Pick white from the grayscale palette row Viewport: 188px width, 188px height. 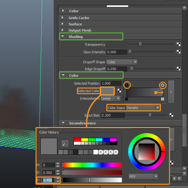77,143
